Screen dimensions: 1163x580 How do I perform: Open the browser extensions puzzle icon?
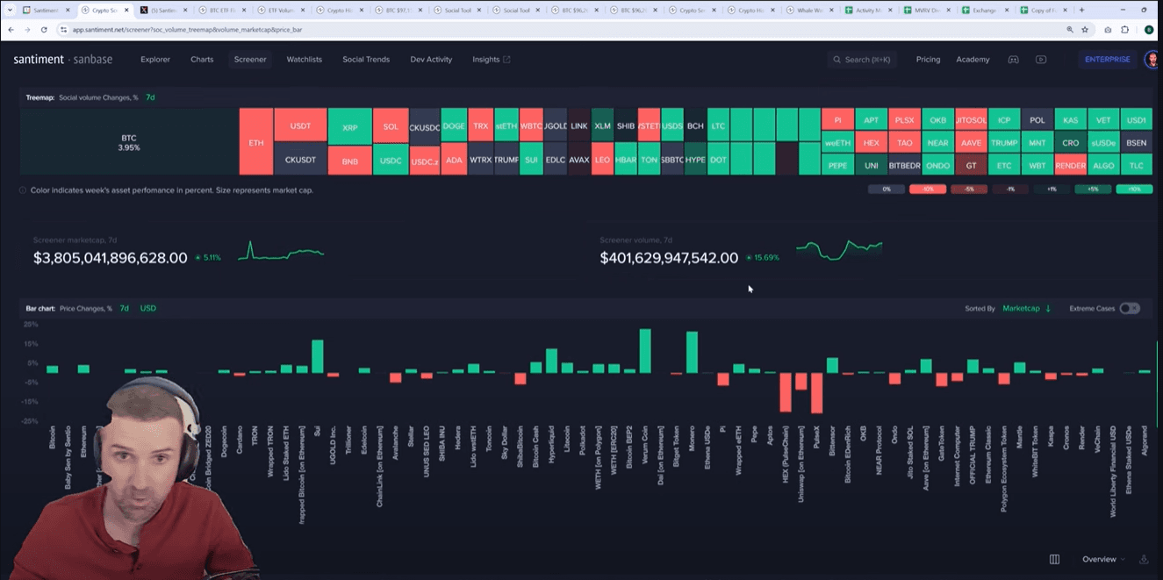tap(1125, 29)
